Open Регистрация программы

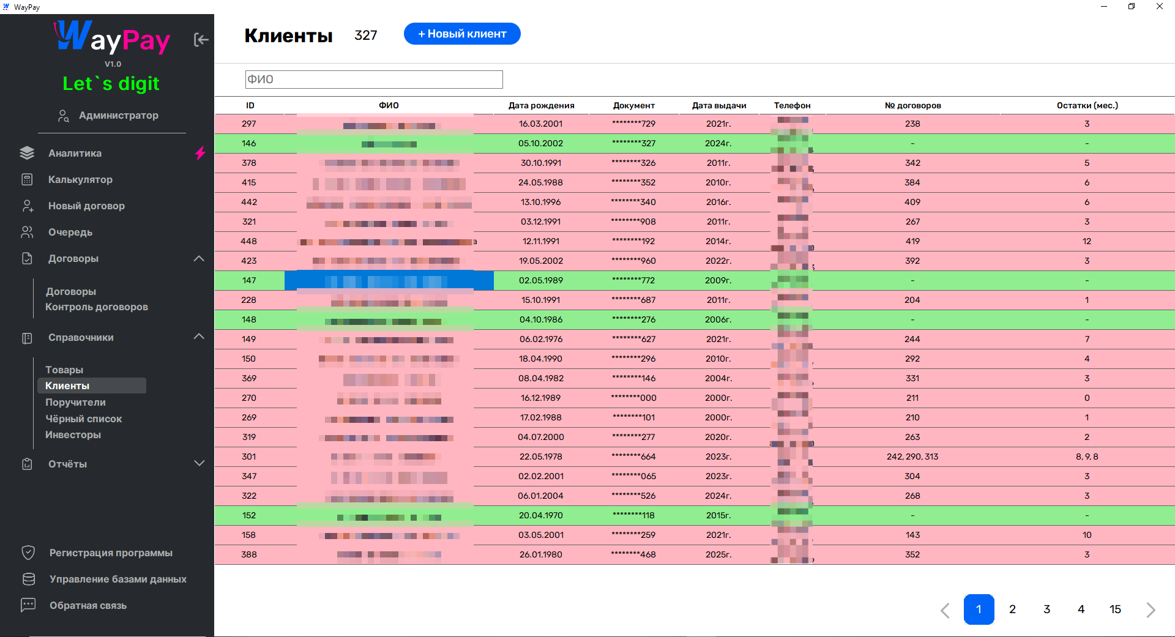coord(111,553)
